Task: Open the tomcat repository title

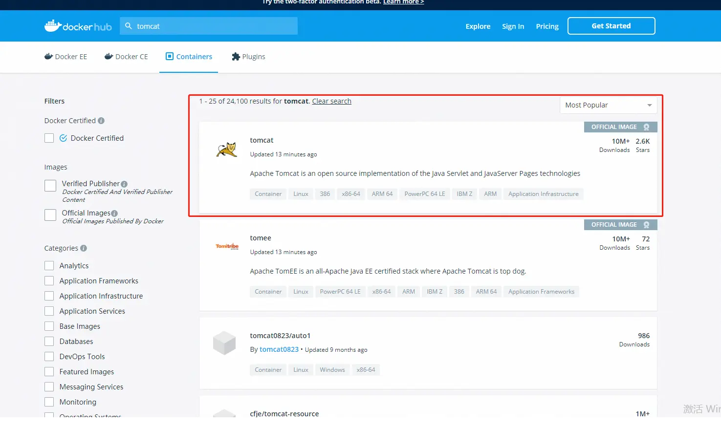Action: 262,140
